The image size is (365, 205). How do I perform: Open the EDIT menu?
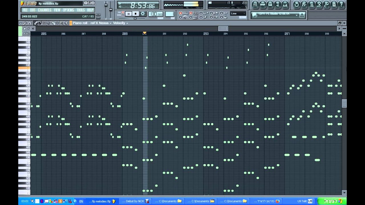point(33,10)
